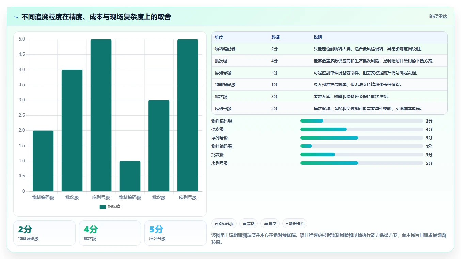This screenshot has height=259, width=461.
Task: Click the 1分 progress bar for 物料编码级
Action: coord(362,146)
